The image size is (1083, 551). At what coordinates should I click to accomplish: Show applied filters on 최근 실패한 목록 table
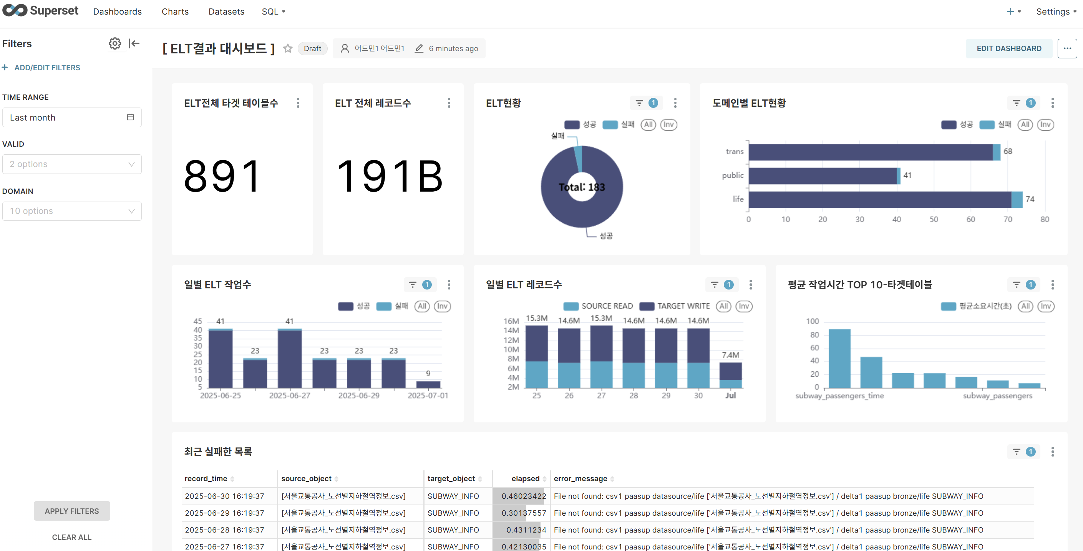click(x=1024, y=452)
